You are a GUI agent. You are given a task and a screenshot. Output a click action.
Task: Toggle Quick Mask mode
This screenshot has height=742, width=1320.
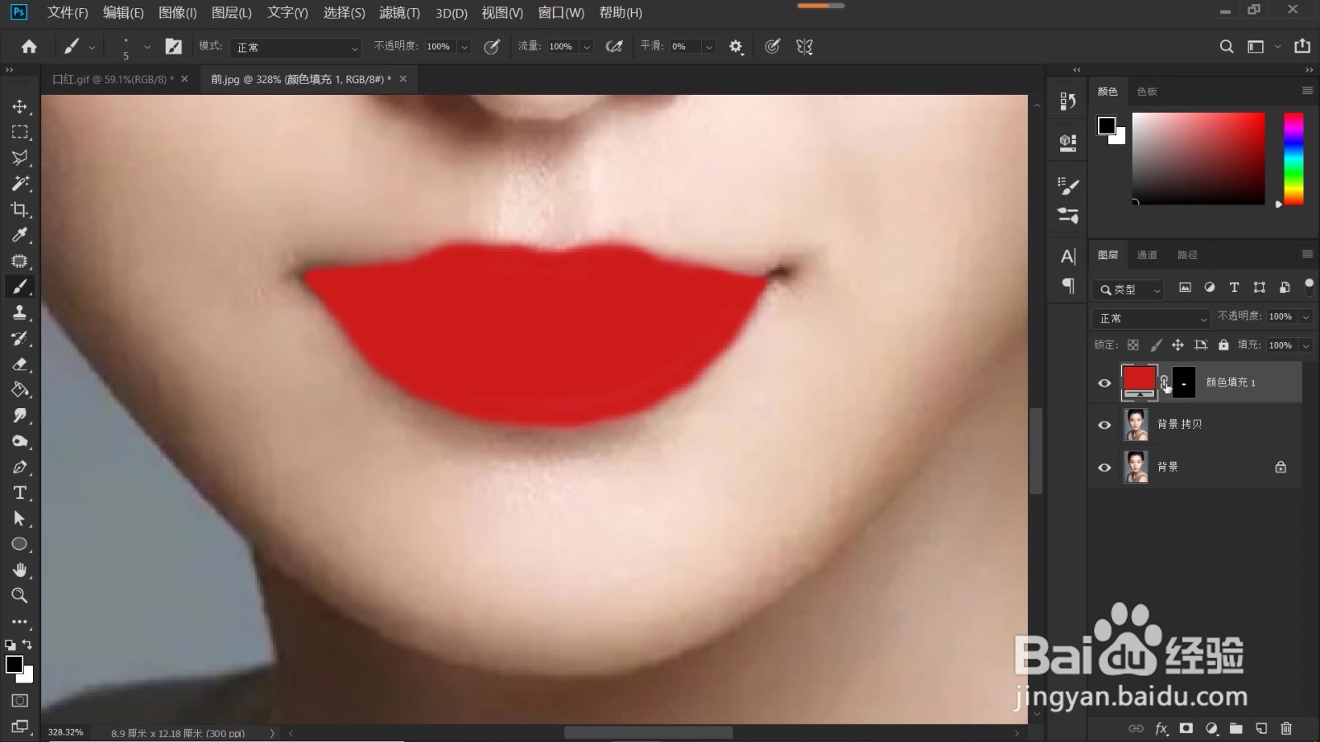point(20,701)
